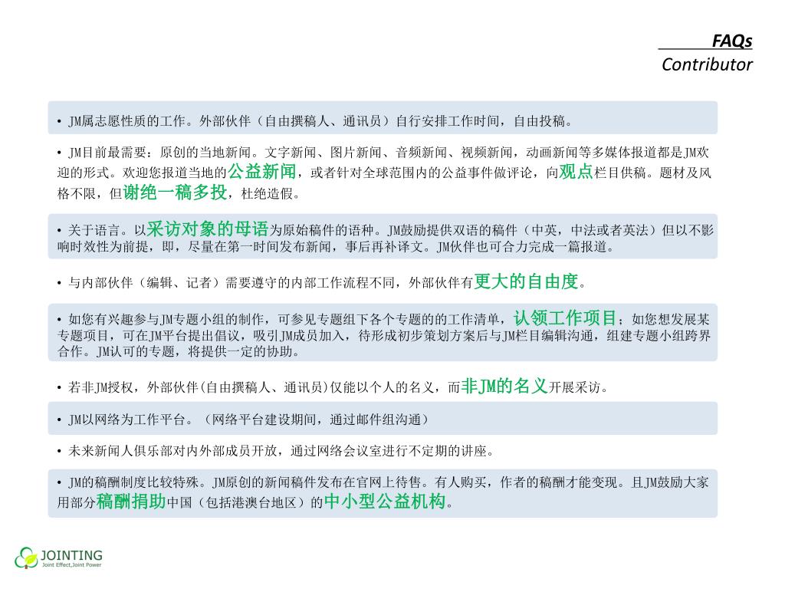Click the green text 稿酬捐助
This screenshot has height=589, width=785.
[130, 501]
